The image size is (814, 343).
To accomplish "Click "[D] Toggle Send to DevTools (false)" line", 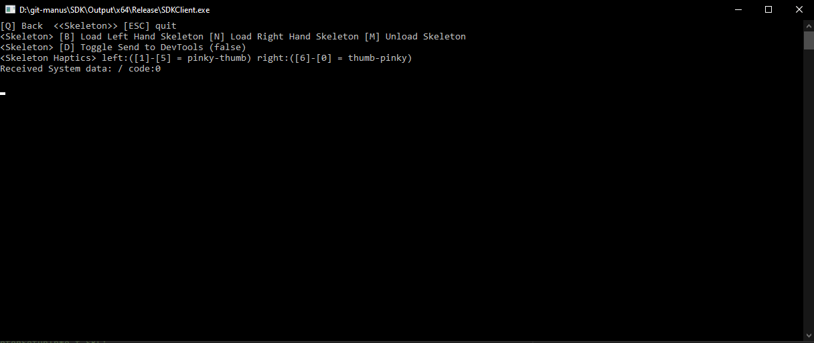I will (x=153, y=47).
